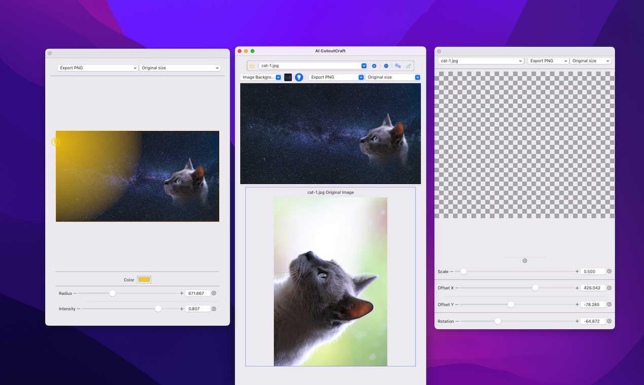This screenshot has height=385, width=644.
Task: Click the Scale value field 0.500
Action: pyautogui.click(x=593, y=272)
